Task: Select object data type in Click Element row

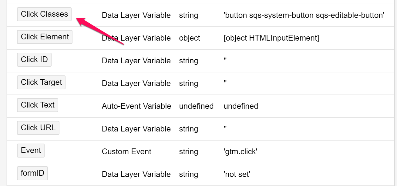Action: click(x=190, y=38)
